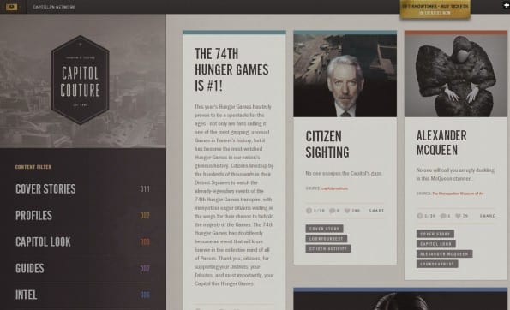Open the Alexander McQueen dress photo
Screen dimensions: 510x310
point(456,75)
